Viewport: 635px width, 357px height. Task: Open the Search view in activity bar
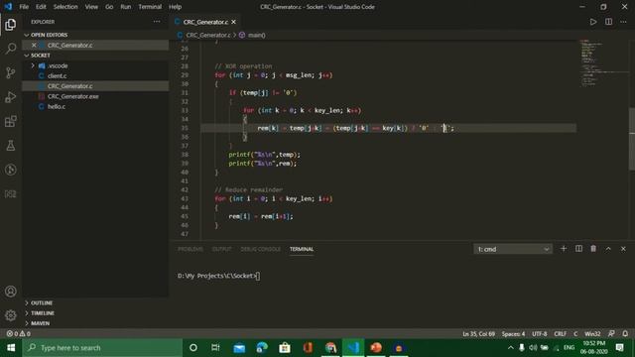tap(11, 49)
